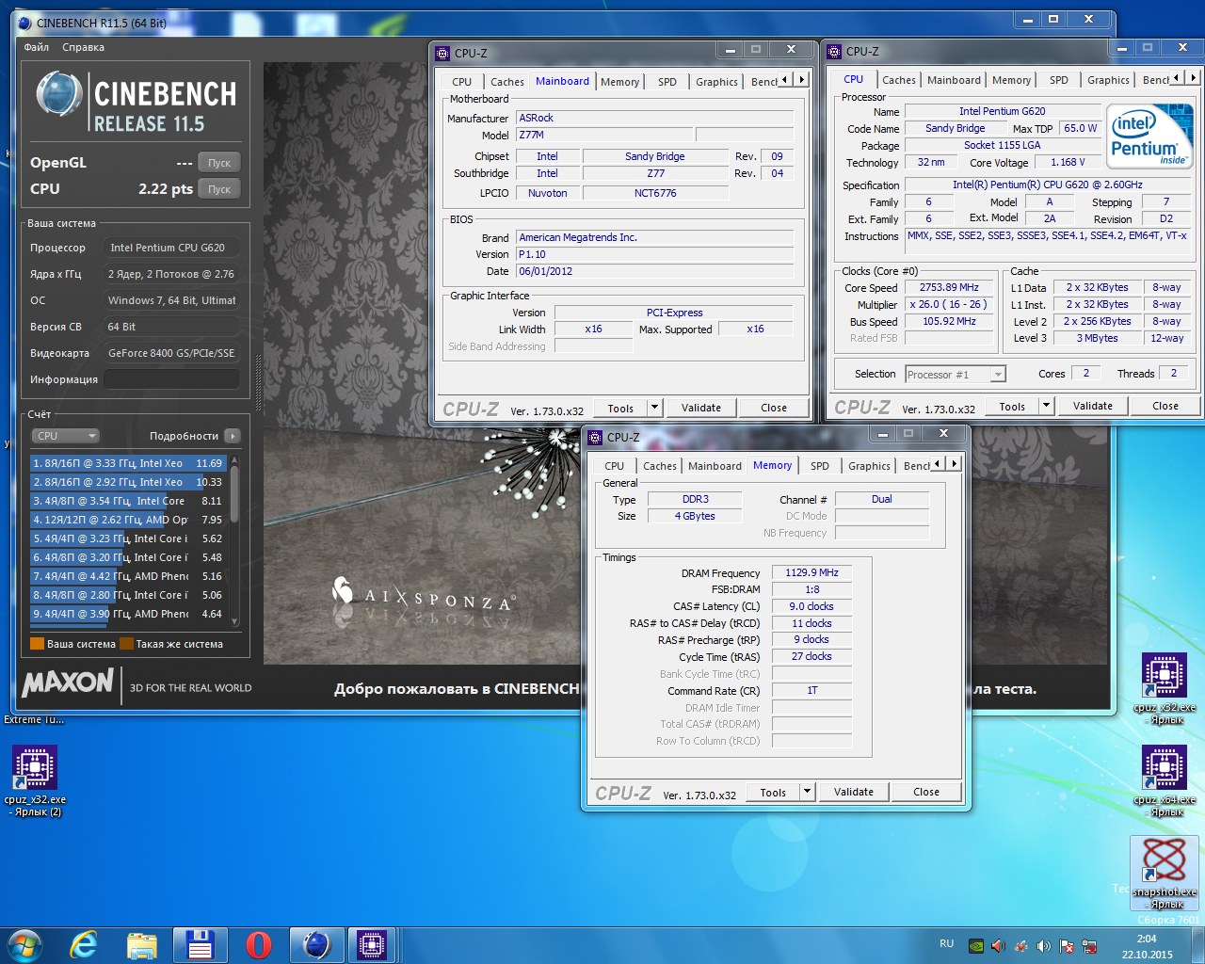This screenshot has width=1205, height=964.
Task: Click Tools button in CPU window
Action: coord(1012,407)
